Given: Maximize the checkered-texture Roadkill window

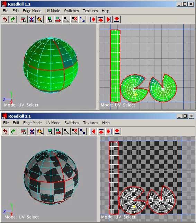Looking at the screenshot, I should click(x=185, y=116).
